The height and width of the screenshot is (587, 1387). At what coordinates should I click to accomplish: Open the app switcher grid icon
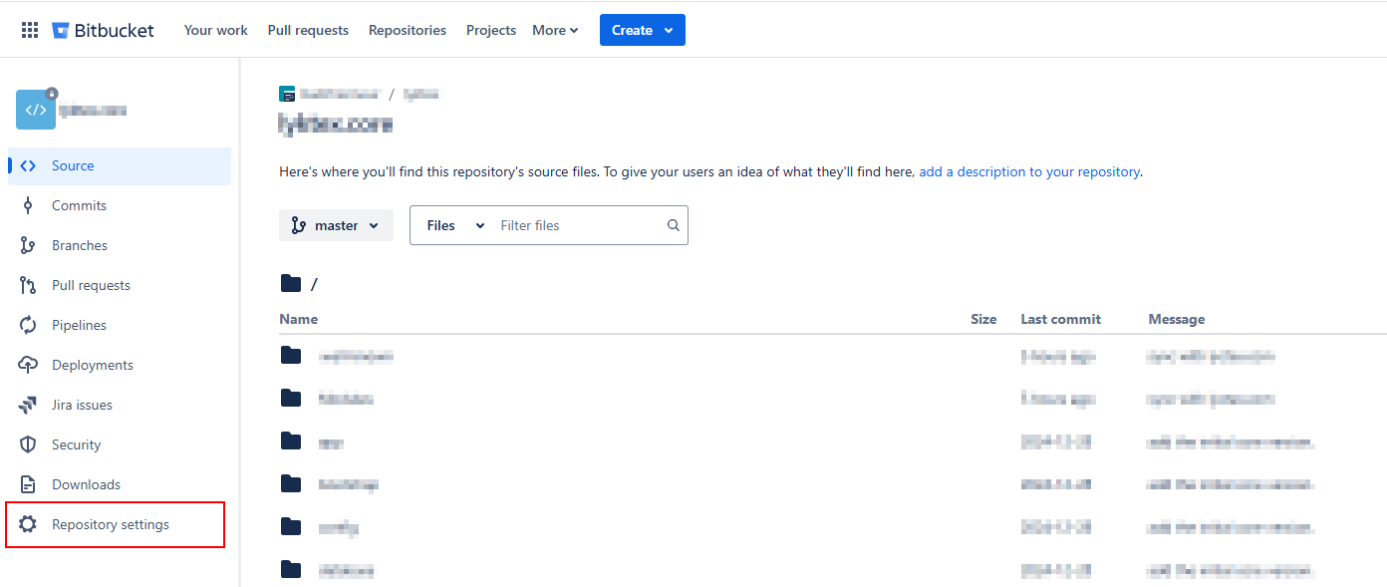(30, 30)
